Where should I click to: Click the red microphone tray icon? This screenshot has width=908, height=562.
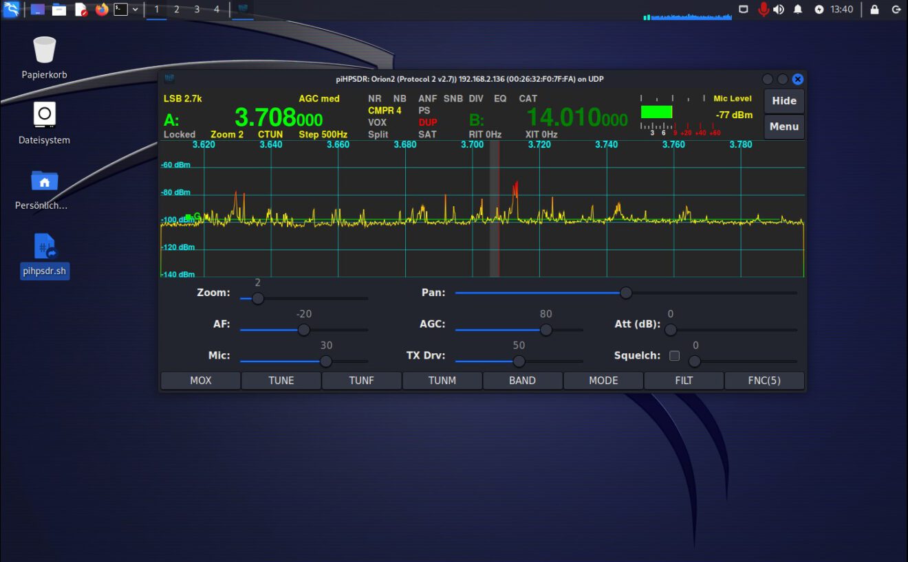763,10
